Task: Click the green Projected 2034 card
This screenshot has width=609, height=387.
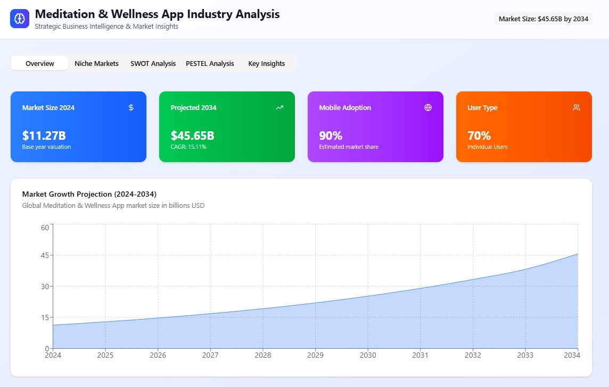Action: click(x=227, y=128)
